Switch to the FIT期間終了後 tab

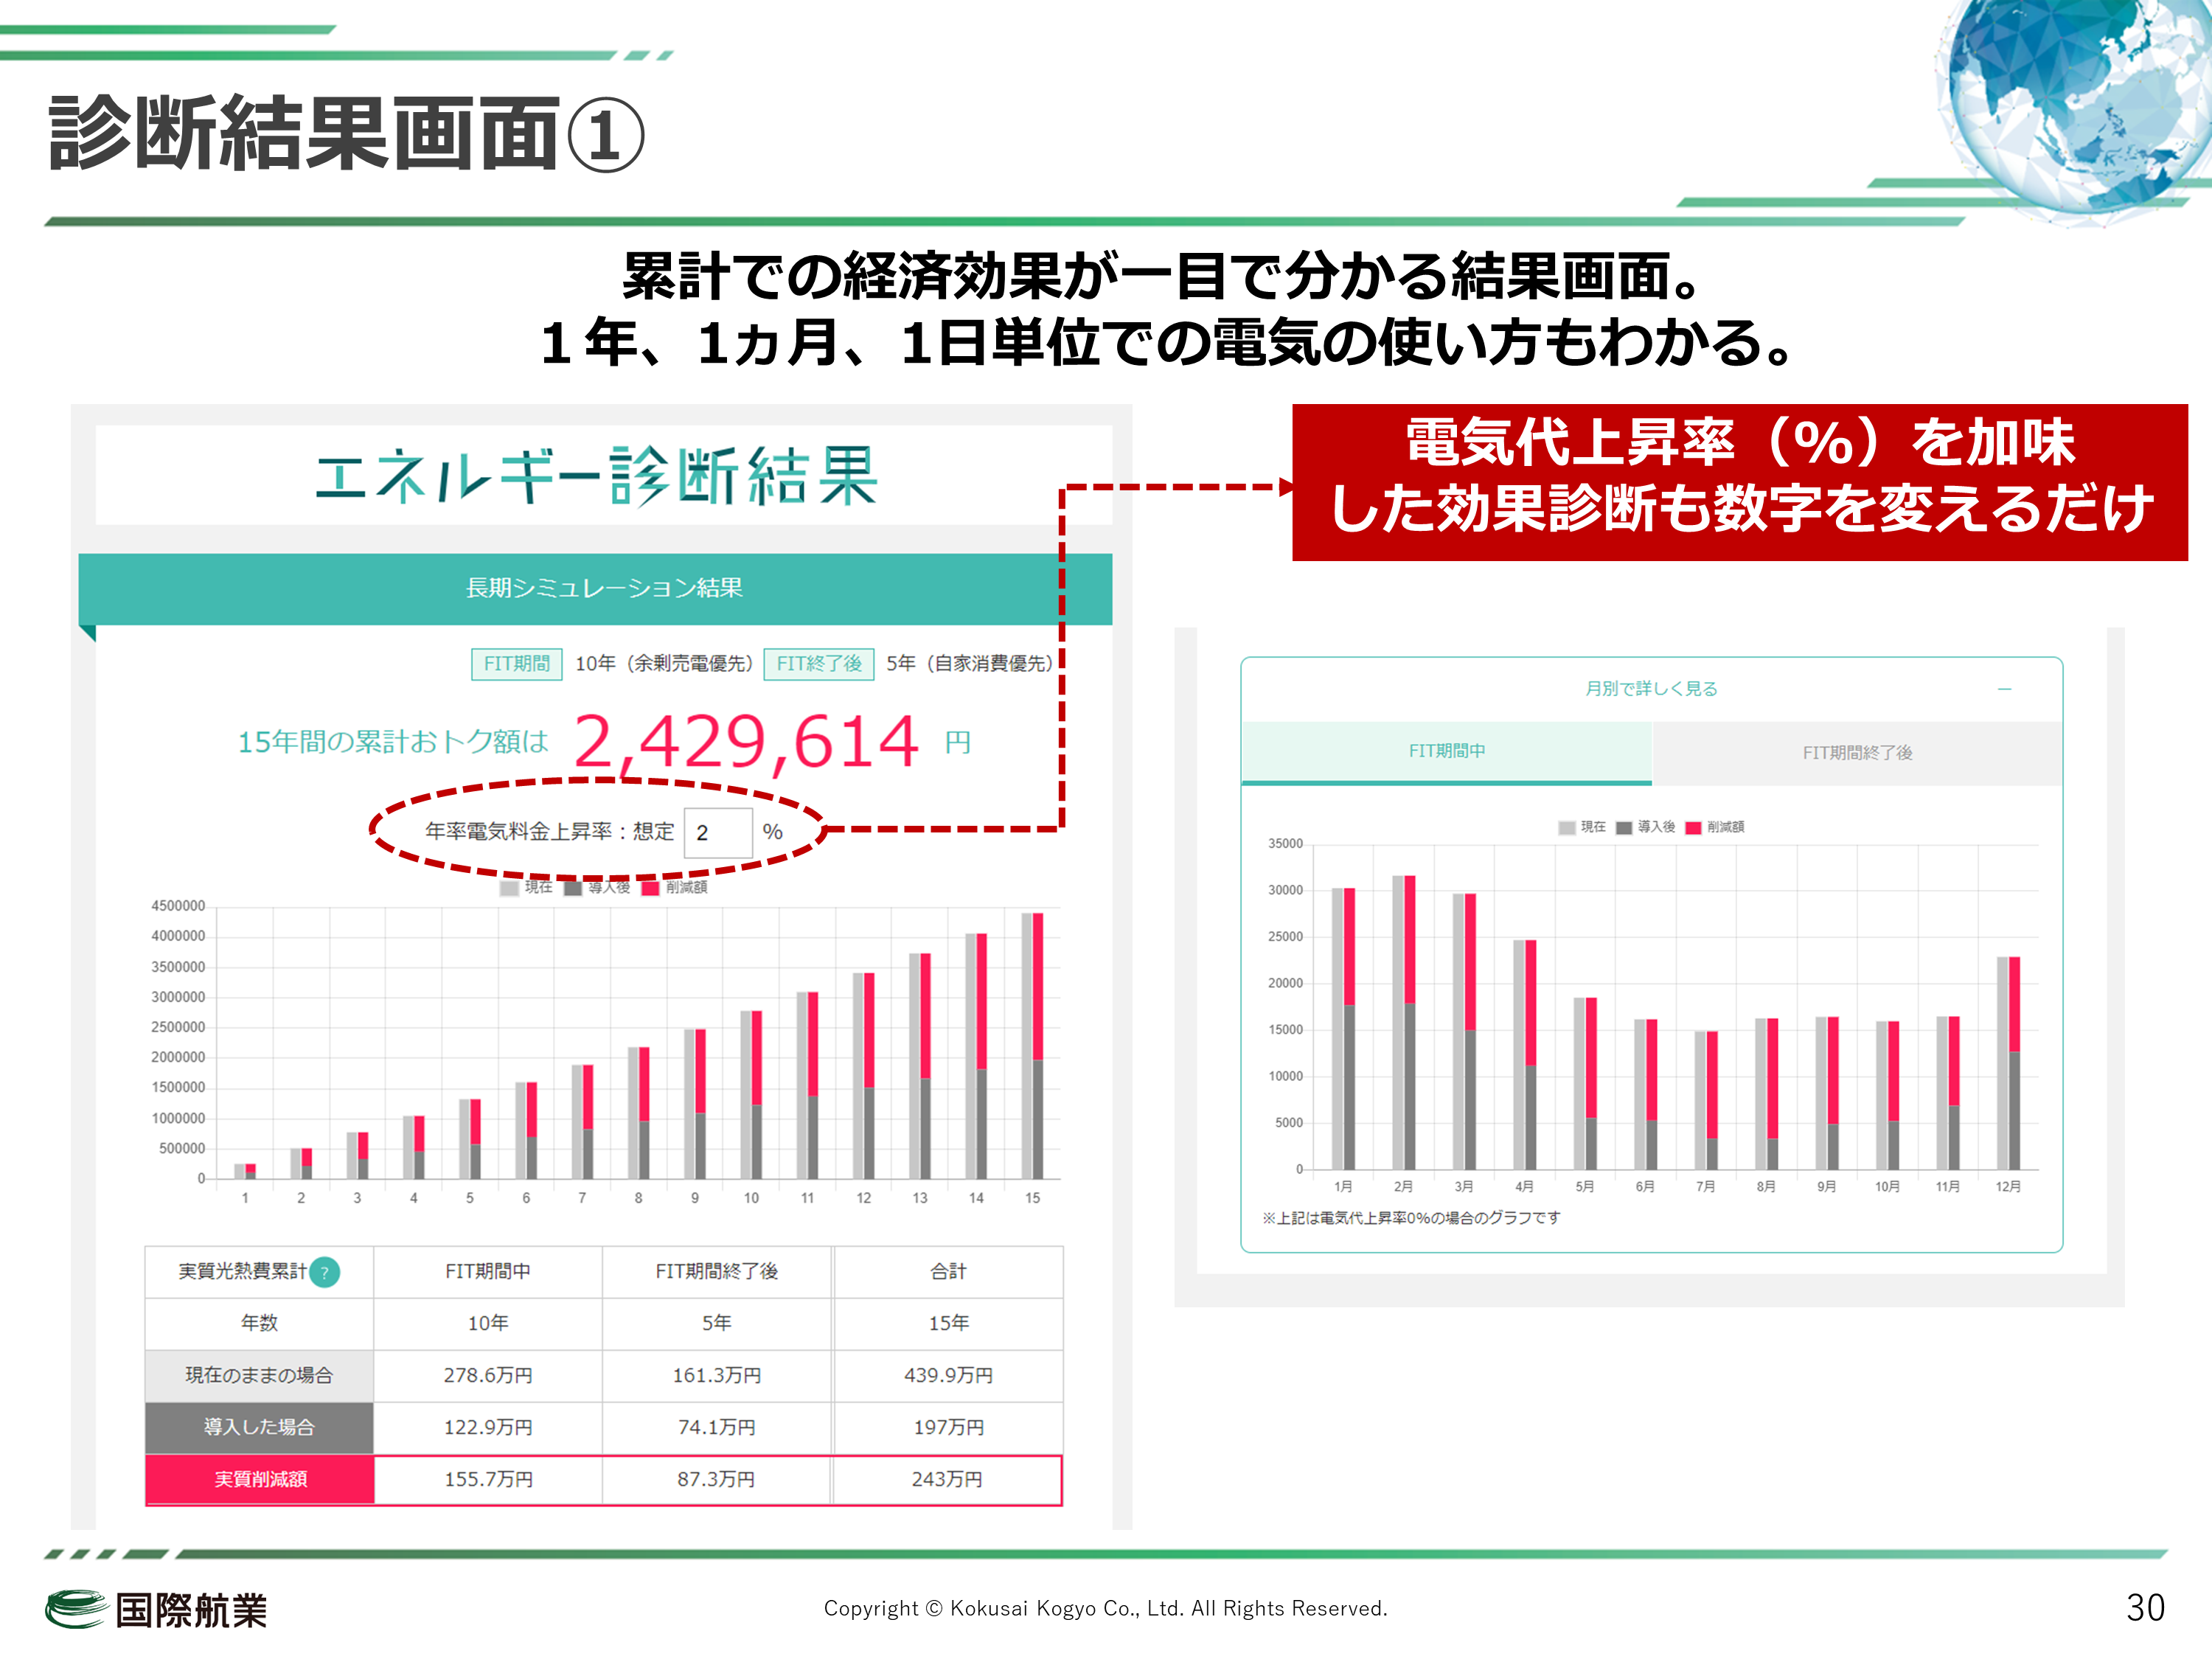pos(1857,753)
